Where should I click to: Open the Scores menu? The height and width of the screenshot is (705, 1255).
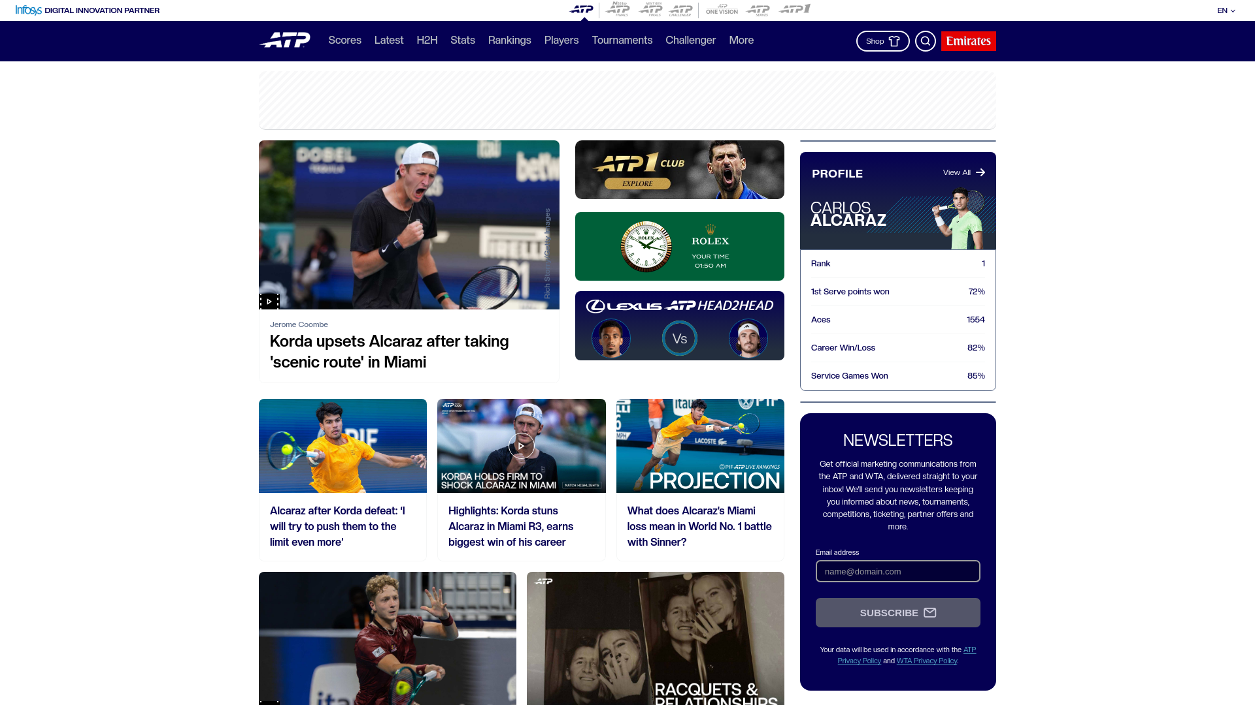pos(344,40)
